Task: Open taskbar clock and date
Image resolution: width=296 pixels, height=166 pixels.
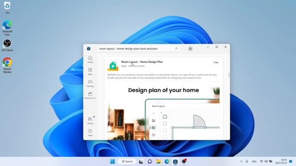Action: (x=281, y=161)
